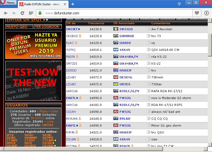Click the user icon beside OK2BOZ
Image resolution: width=212 pixels, height=152 pixels.
pyautogui.click(x=80, y=36)
